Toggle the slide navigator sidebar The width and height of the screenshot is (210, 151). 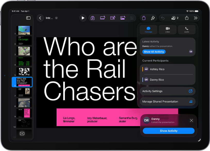(28, 18)
